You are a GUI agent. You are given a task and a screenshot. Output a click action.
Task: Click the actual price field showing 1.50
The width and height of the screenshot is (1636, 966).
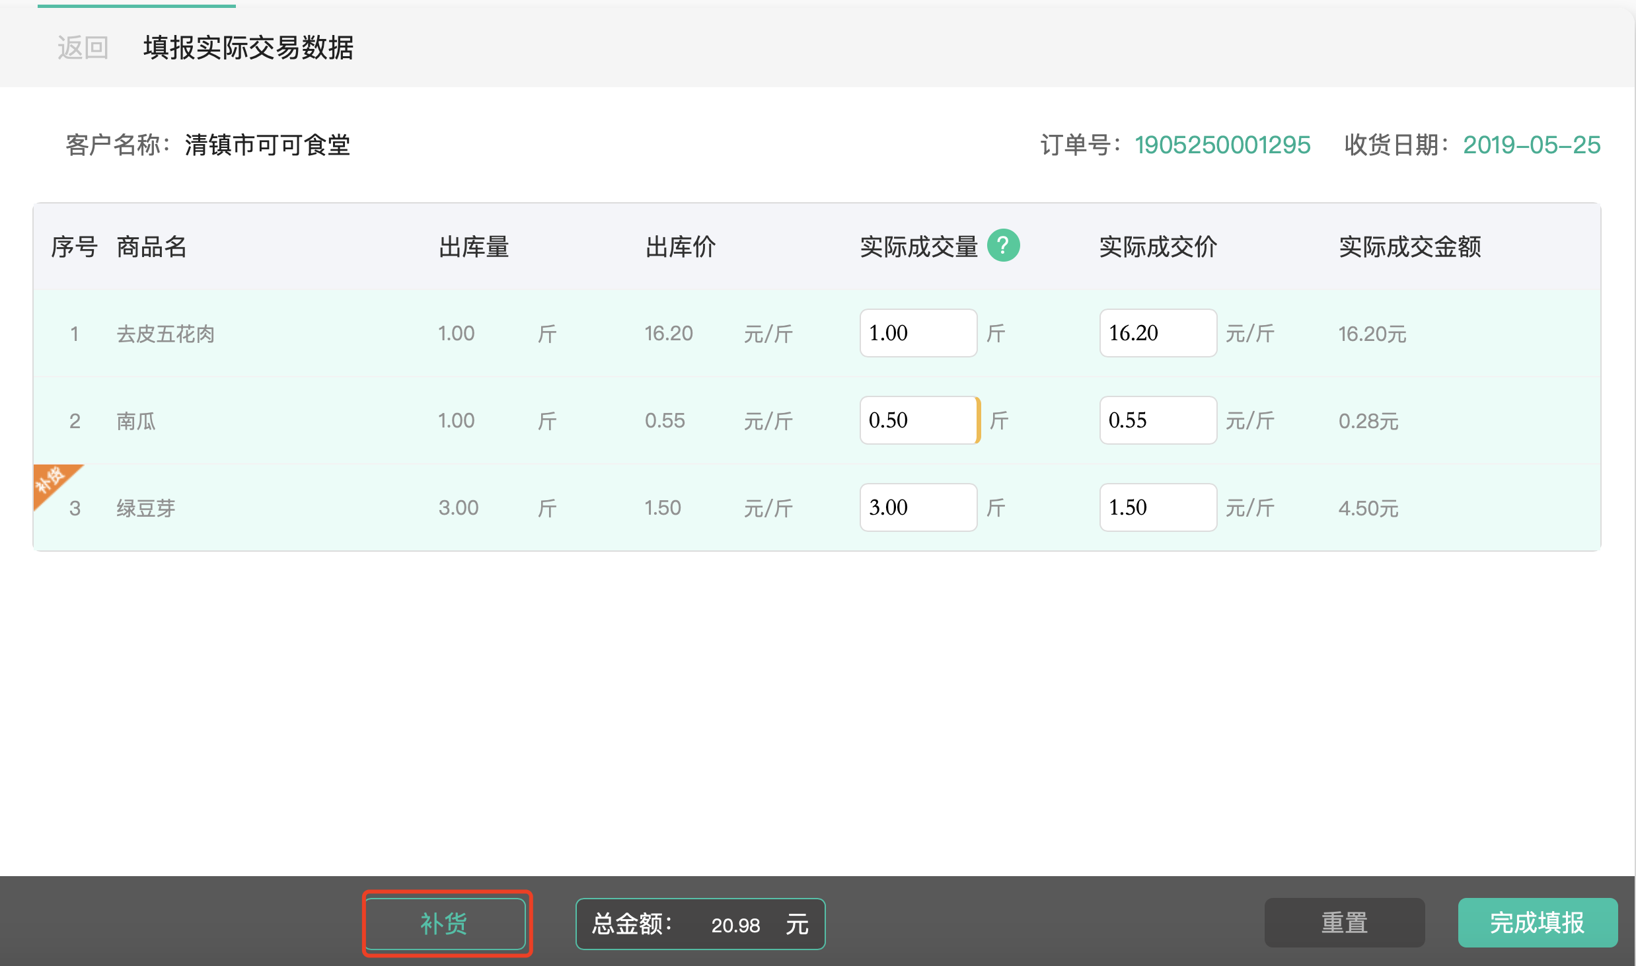(1158, 507)
